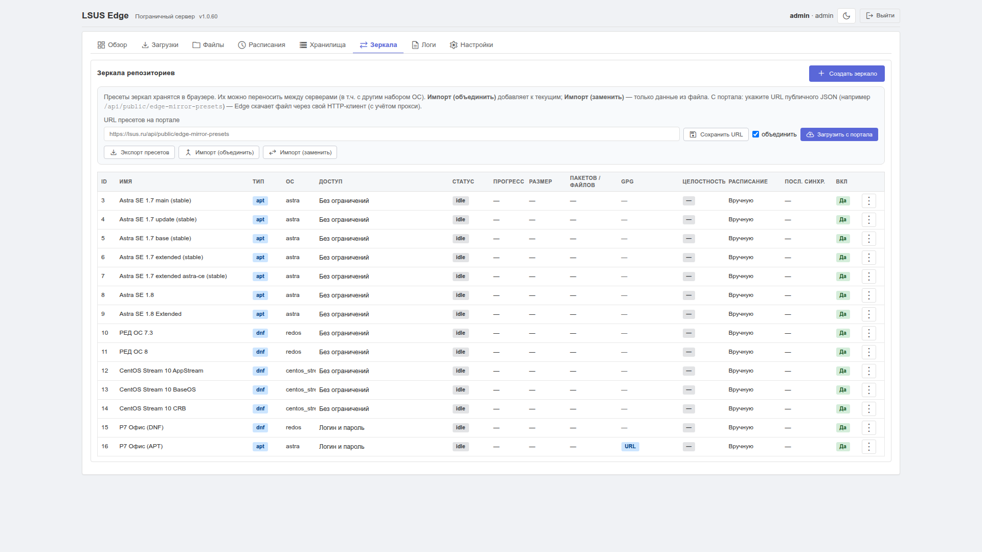
Task: Open actions menu for CentOS Stream 10 BaseOS
Action: point(869,390)
